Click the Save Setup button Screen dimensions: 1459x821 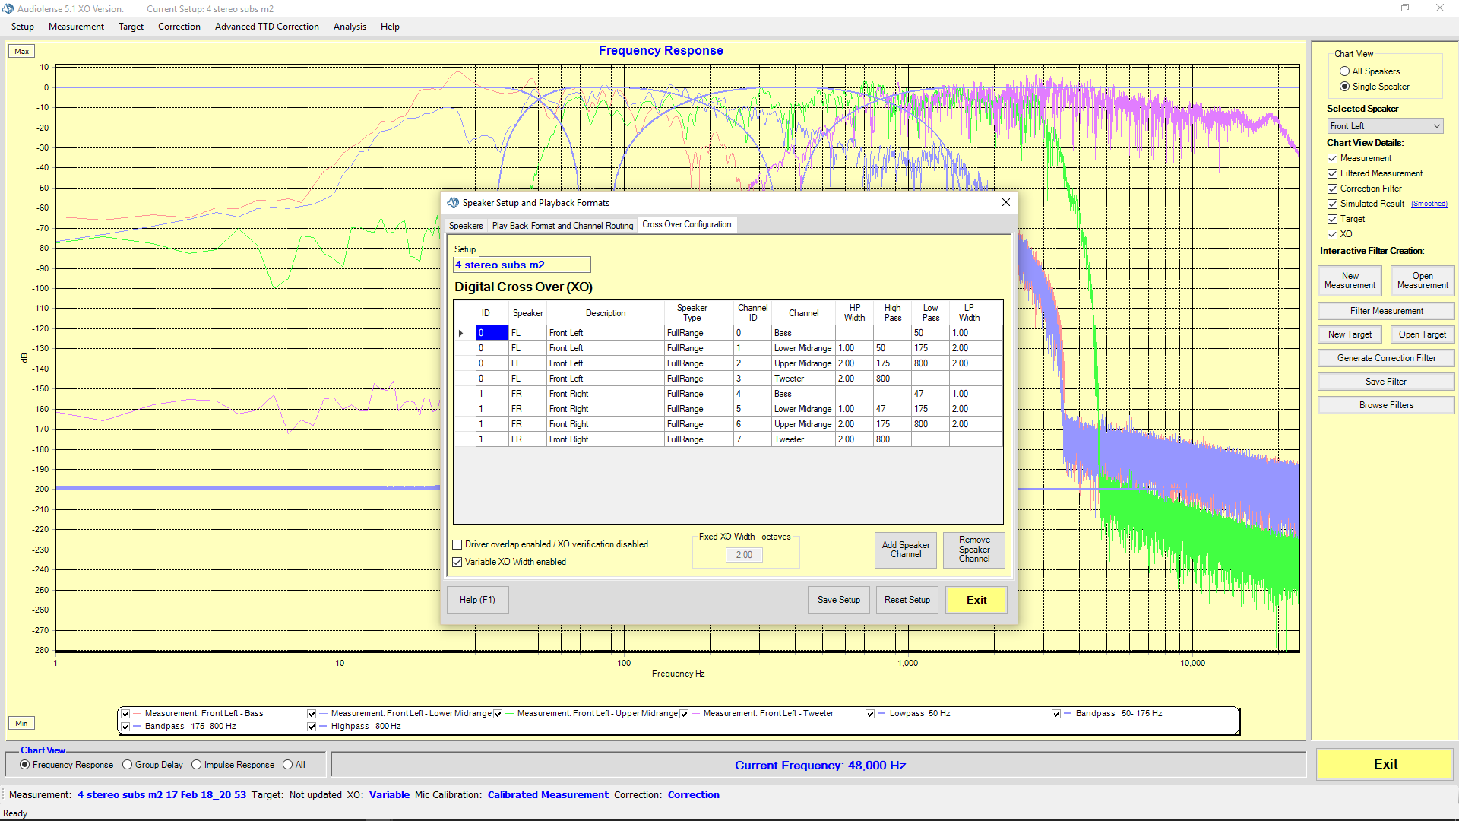click(838, 600)
